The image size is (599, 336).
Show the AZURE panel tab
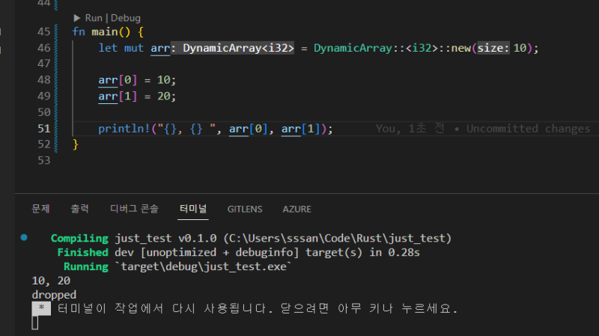[297, 209]
